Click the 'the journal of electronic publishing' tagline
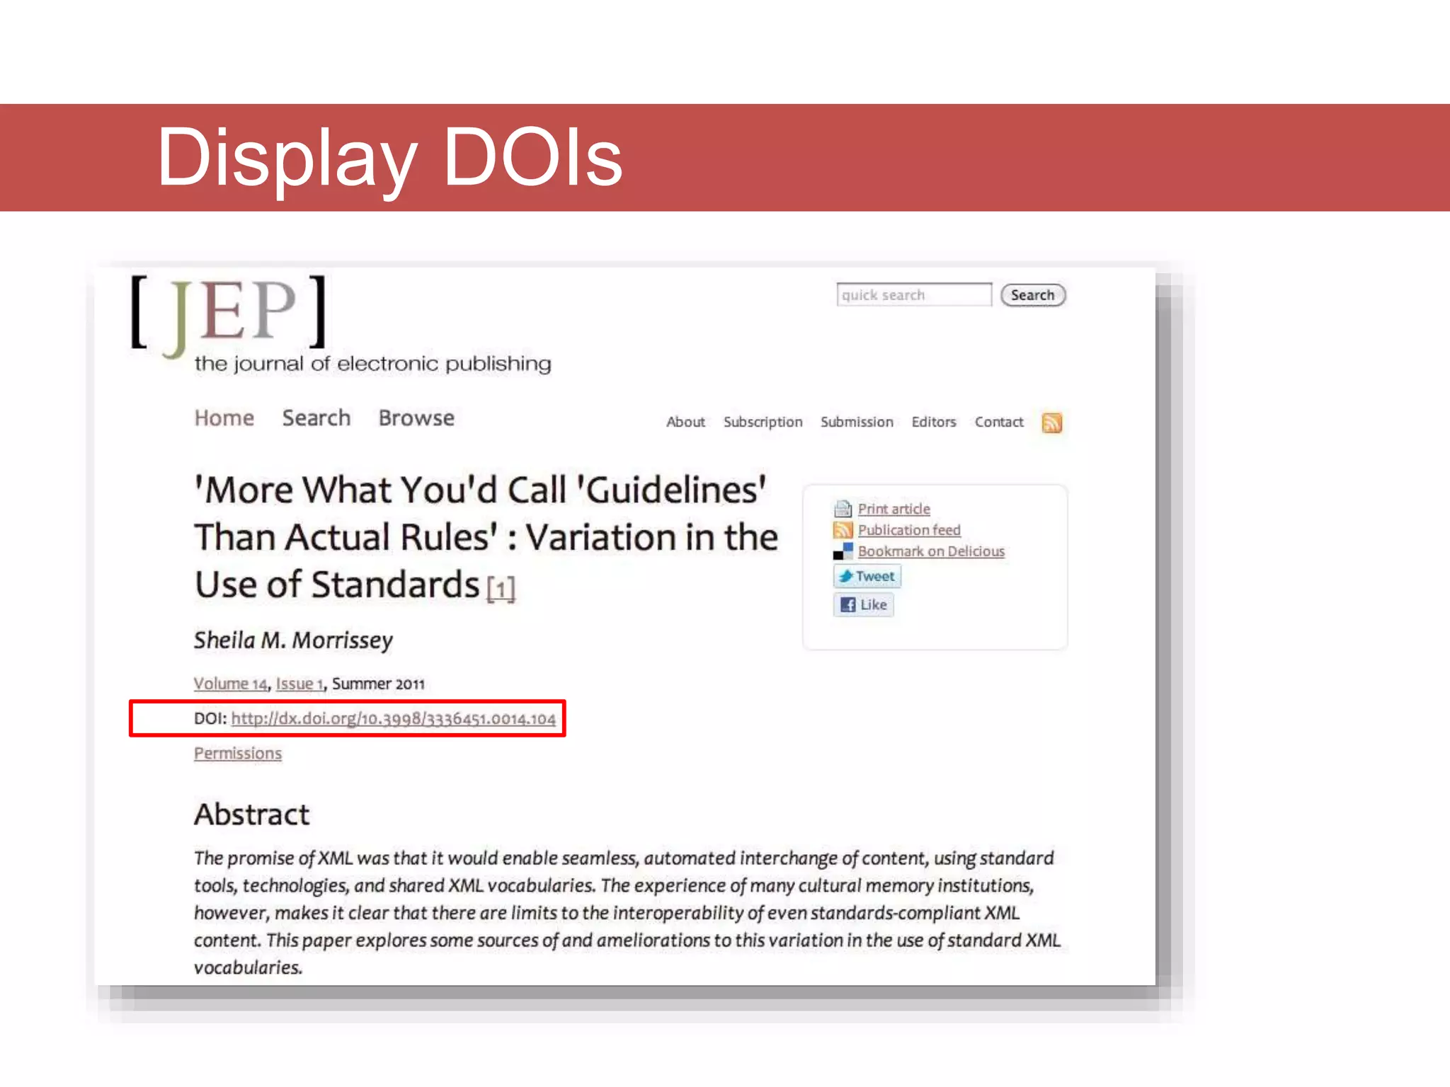 (372, 364)
